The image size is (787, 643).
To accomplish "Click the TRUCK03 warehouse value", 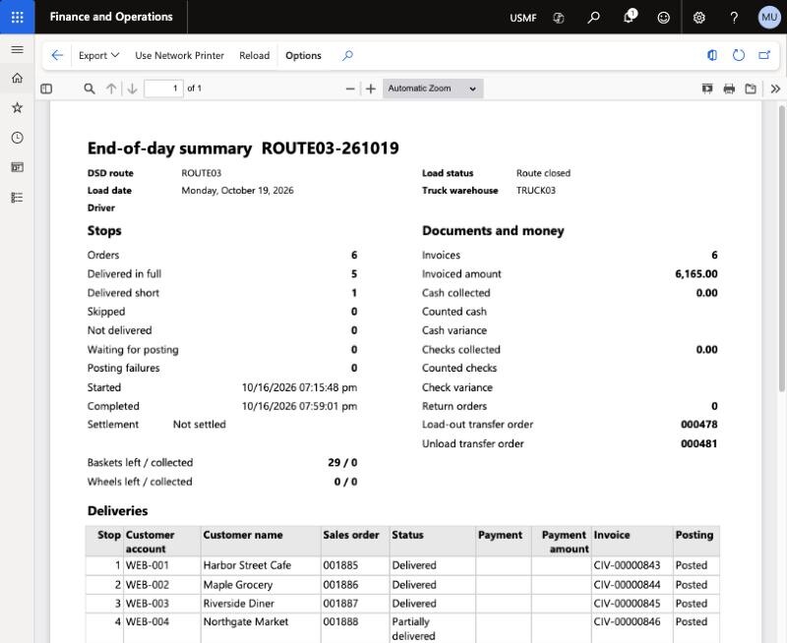I will (535, 190).
